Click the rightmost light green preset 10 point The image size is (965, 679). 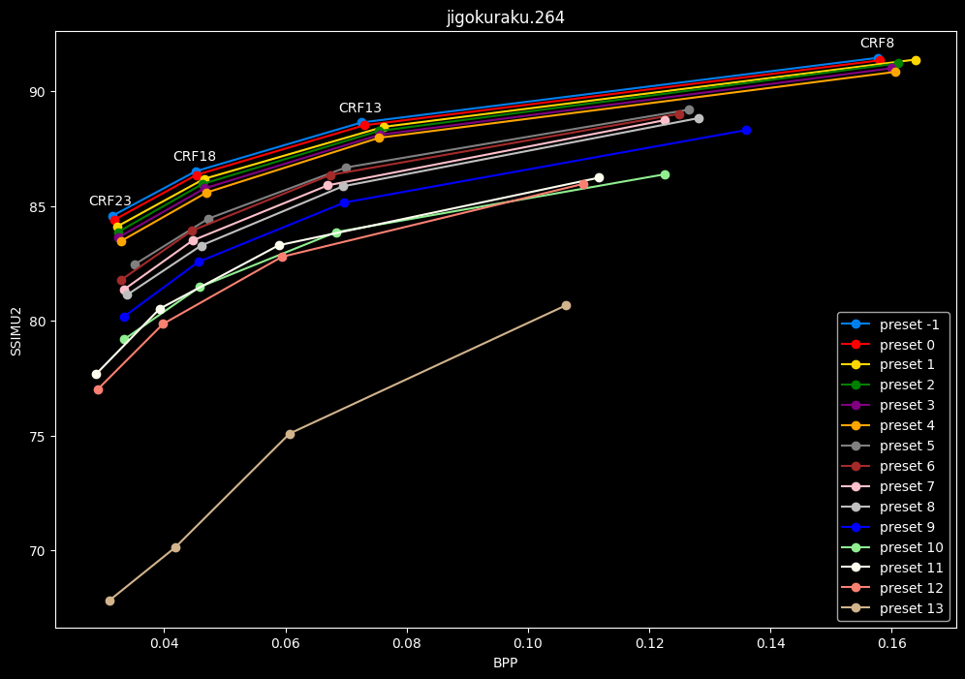pos(665,174)
